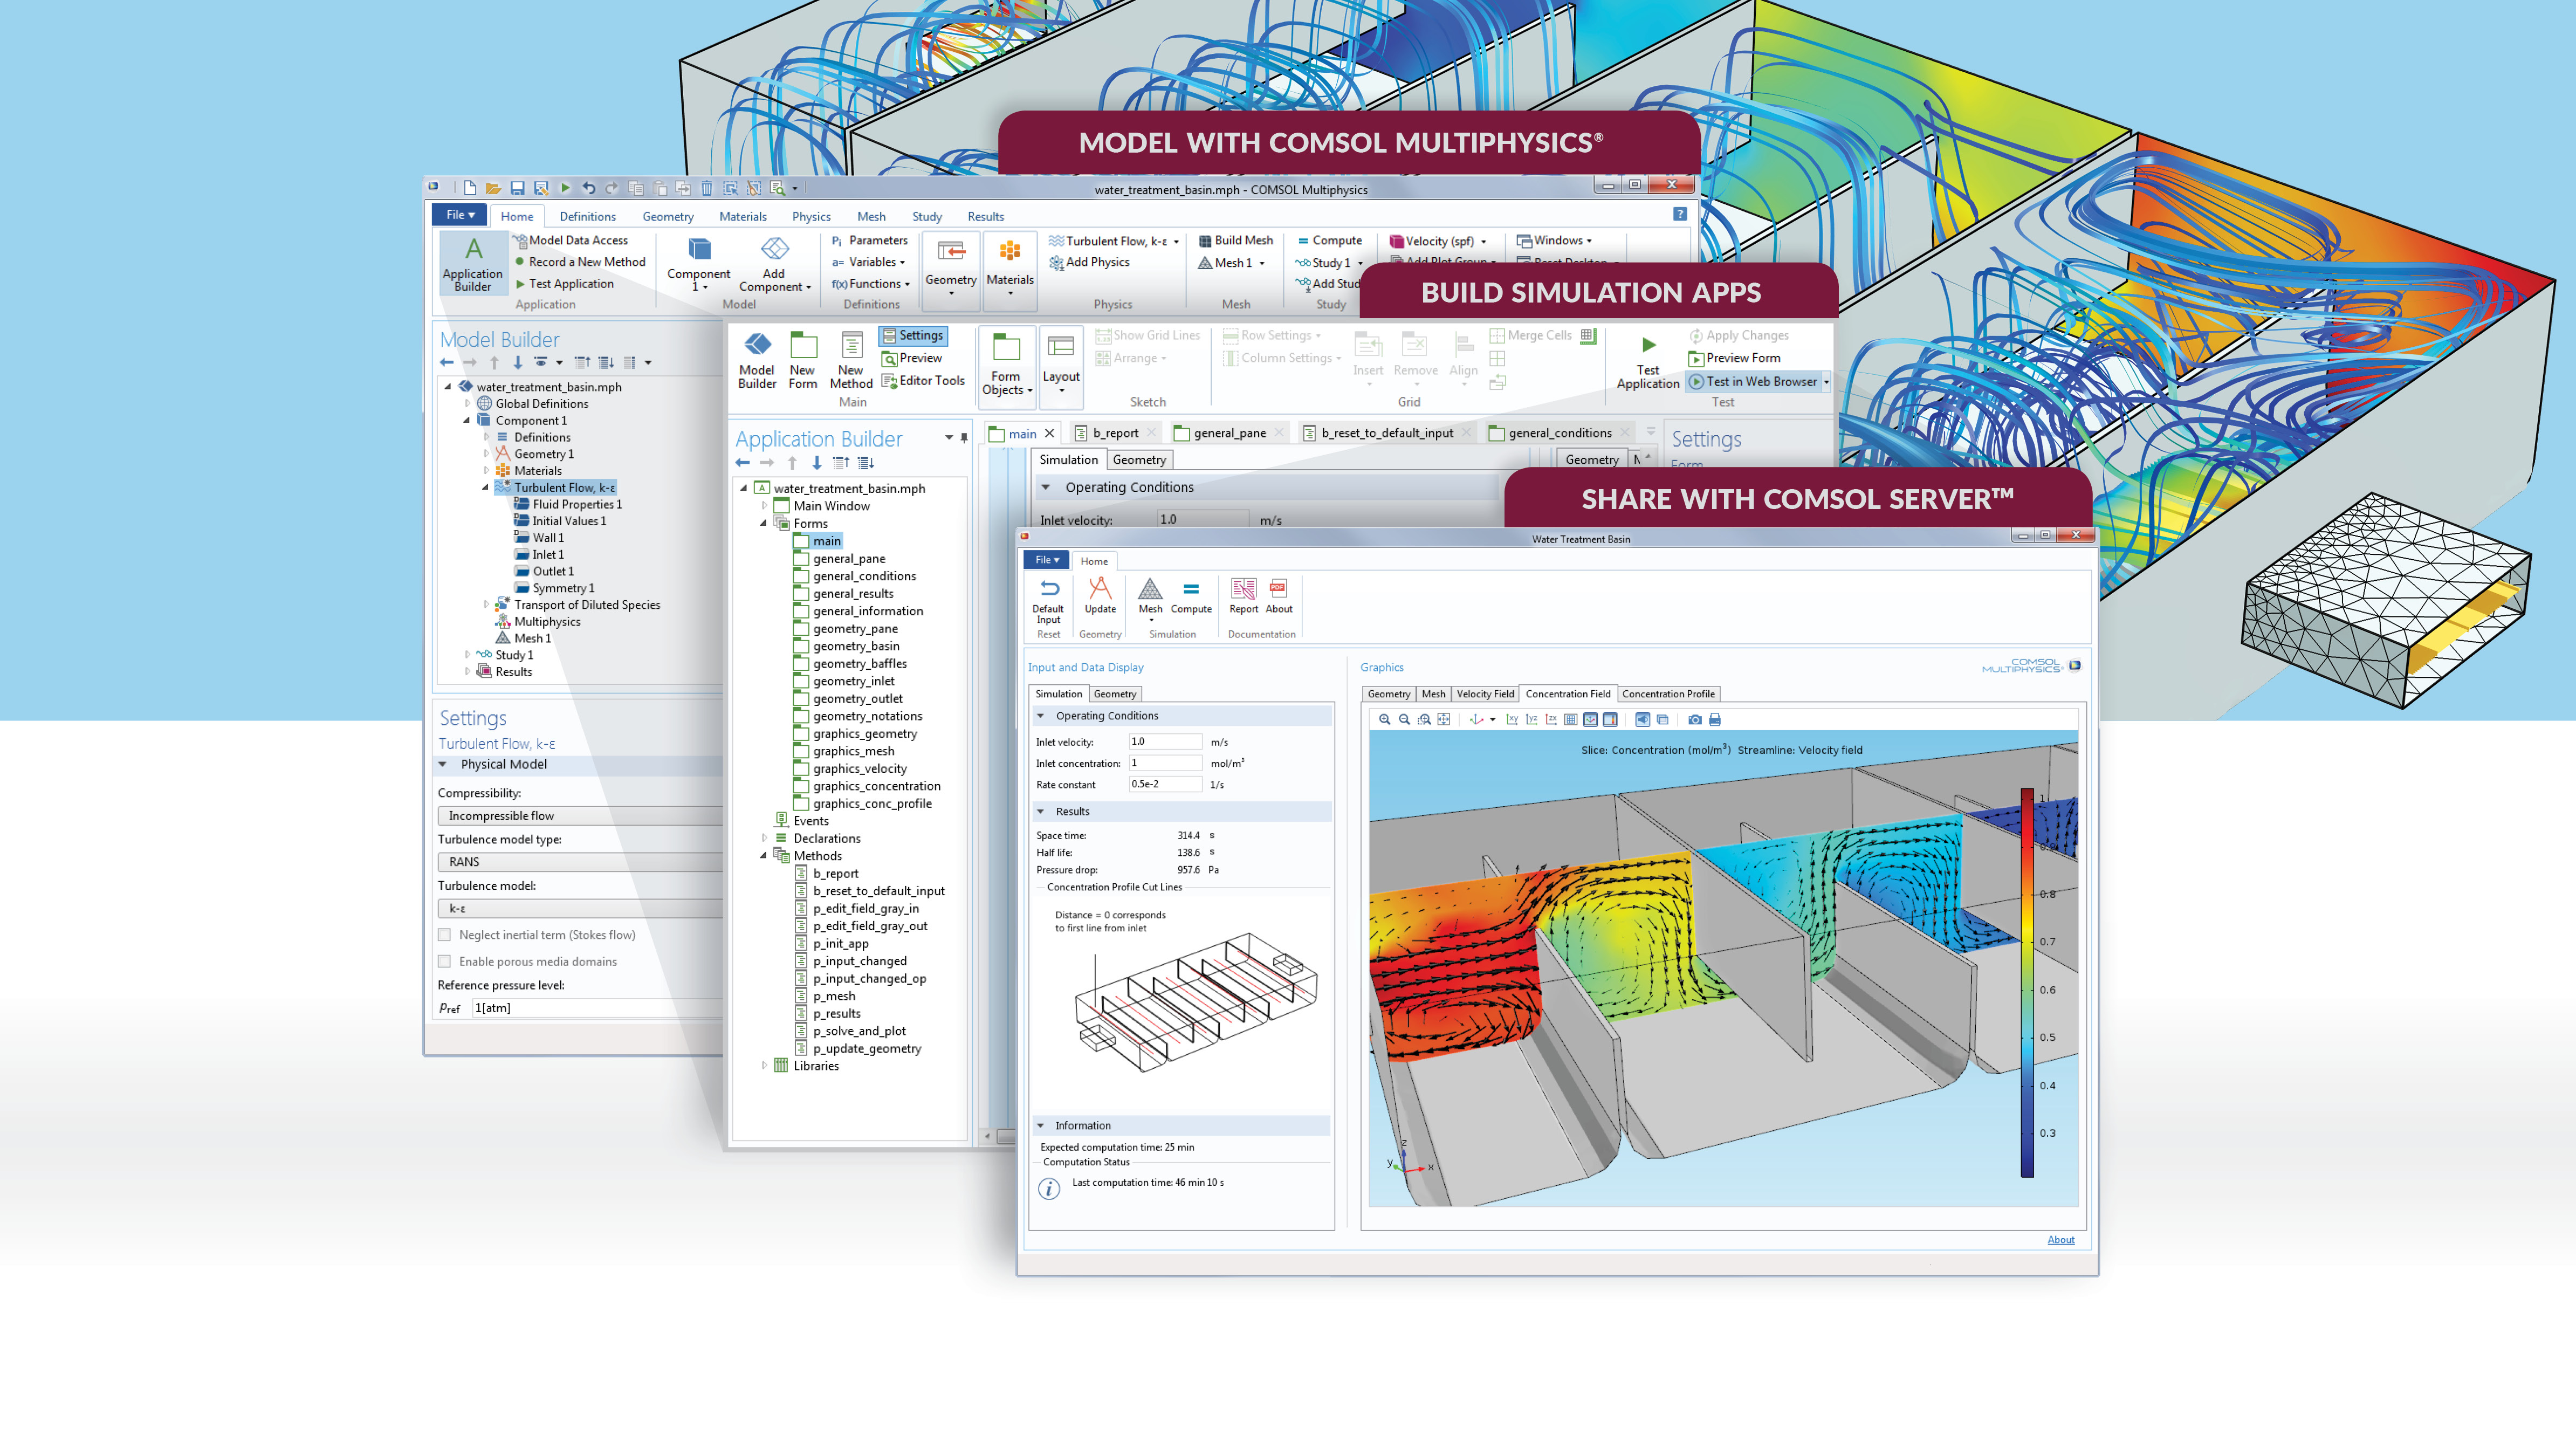Click the Model Builder icon in Application Builder ribbon
The width and height of the screenshot is (2576, 1456).
point(758,345)
